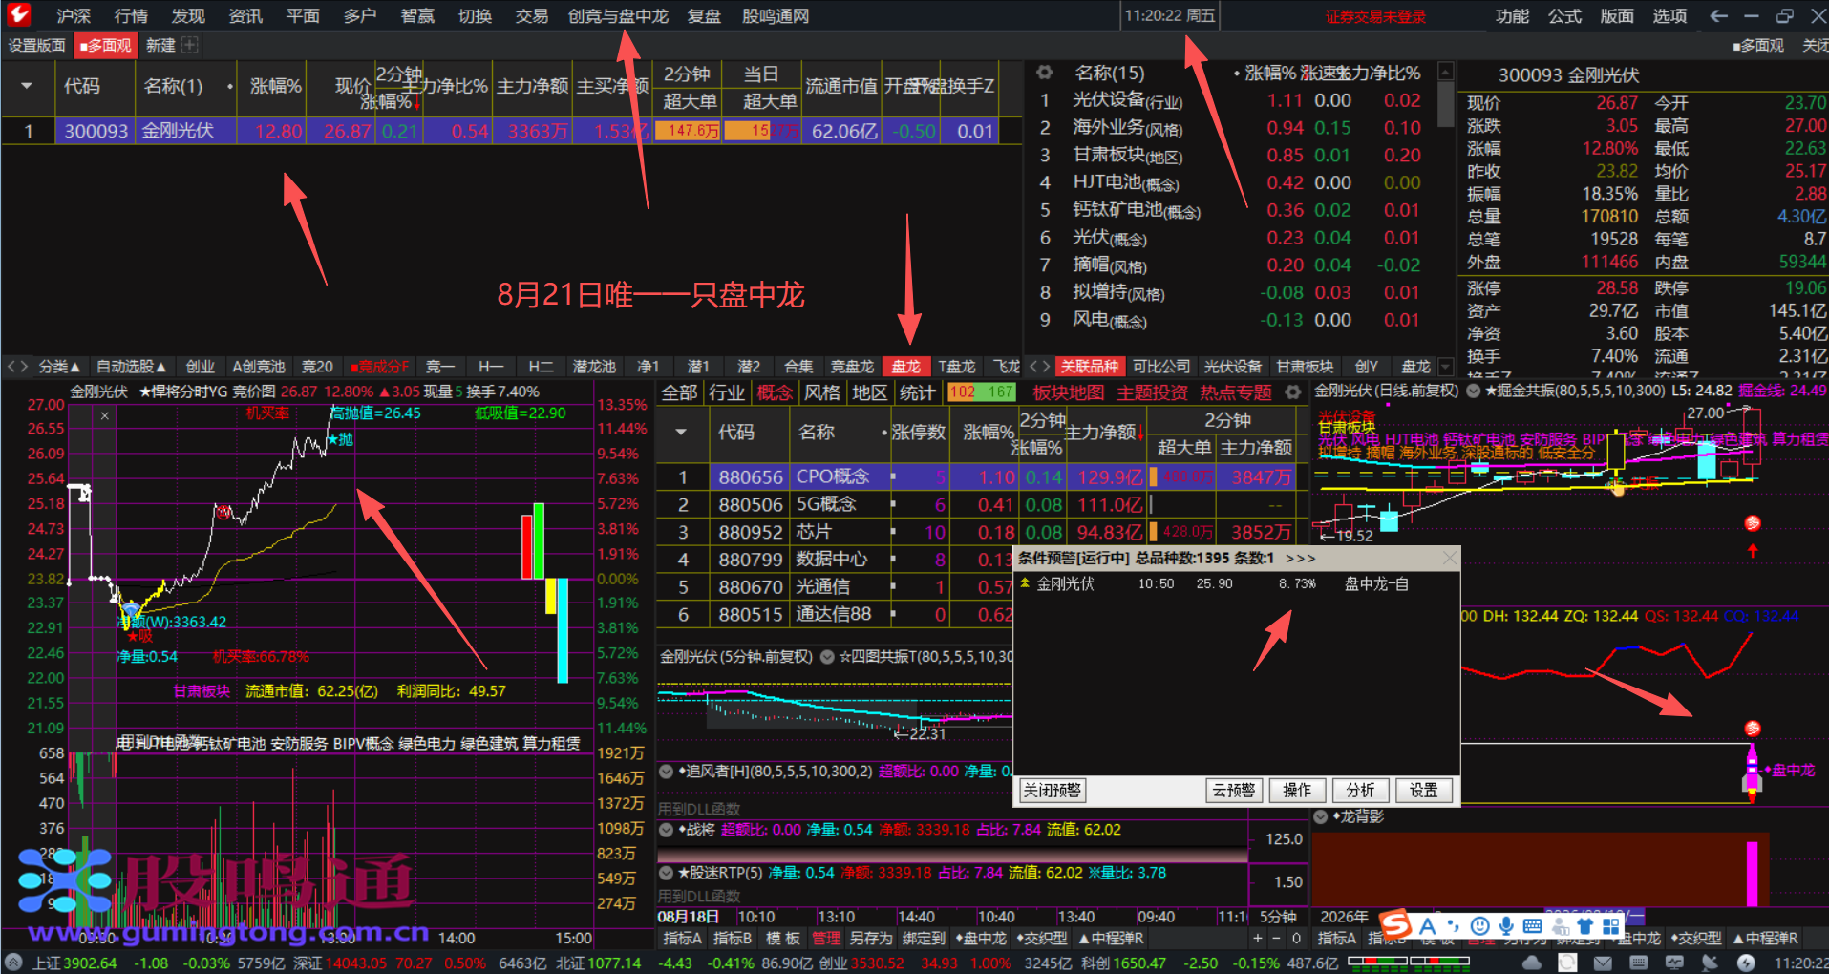The width and height of the screenshot is (1829, 974).
Task: Expand the 自动选股 dropdown
Action: 132,367
